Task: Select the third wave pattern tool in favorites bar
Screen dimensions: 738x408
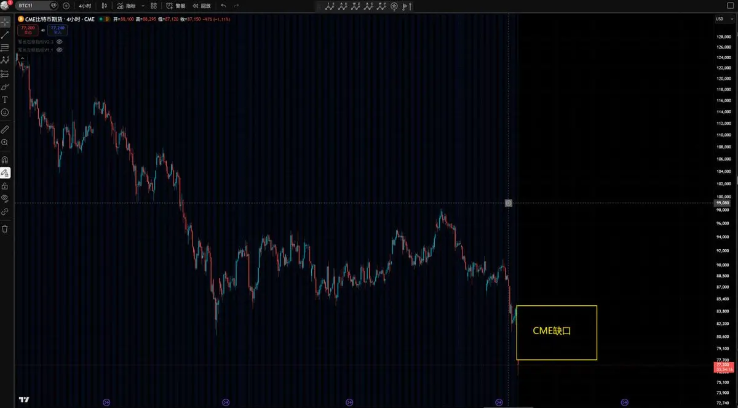Action: [356, 6]
